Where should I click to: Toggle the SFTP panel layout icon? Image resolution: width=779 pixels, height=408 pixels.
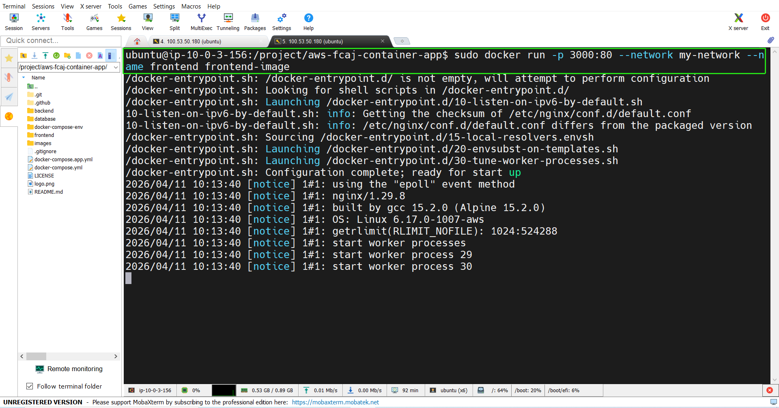110,56
